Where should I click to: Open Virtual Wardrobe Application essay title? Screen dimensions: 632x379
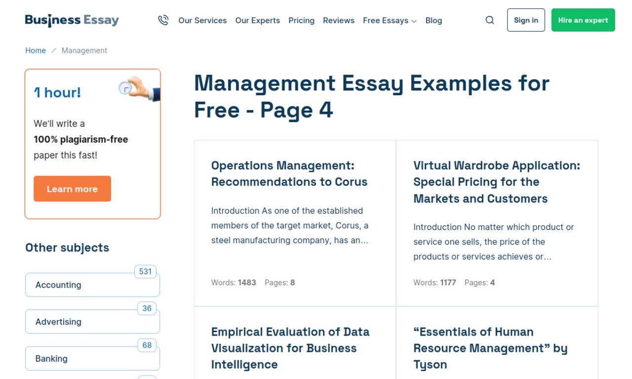497,182
